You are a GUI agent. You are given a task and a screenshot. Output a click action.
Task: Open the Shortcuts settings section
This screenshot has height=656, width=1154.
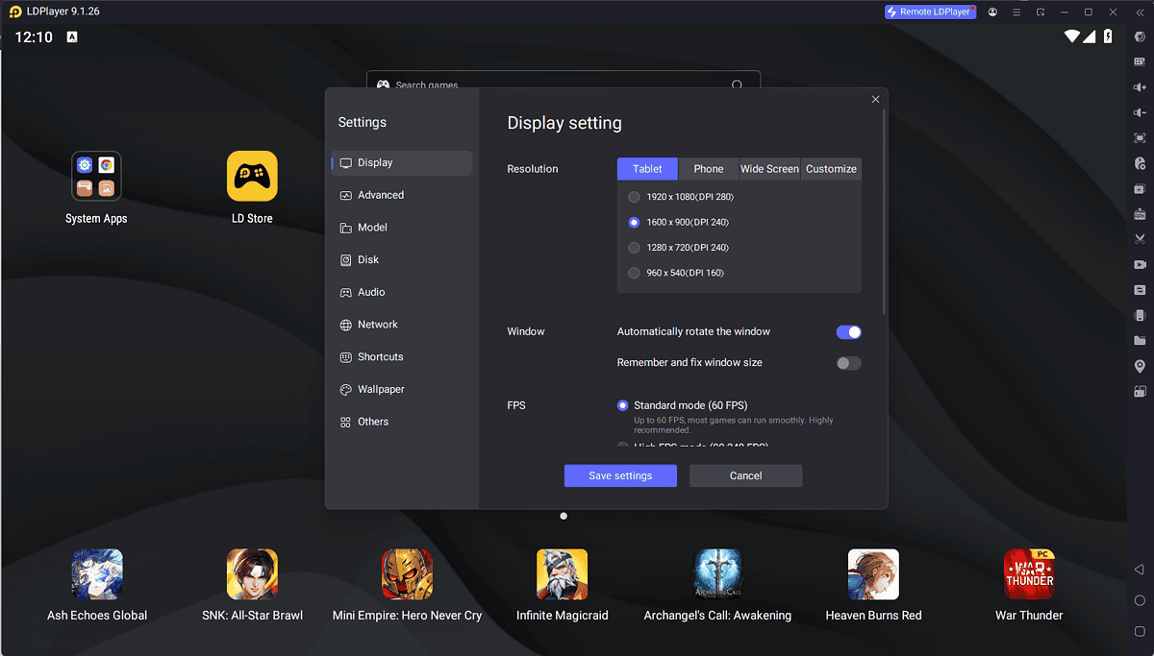coord(379,356)
